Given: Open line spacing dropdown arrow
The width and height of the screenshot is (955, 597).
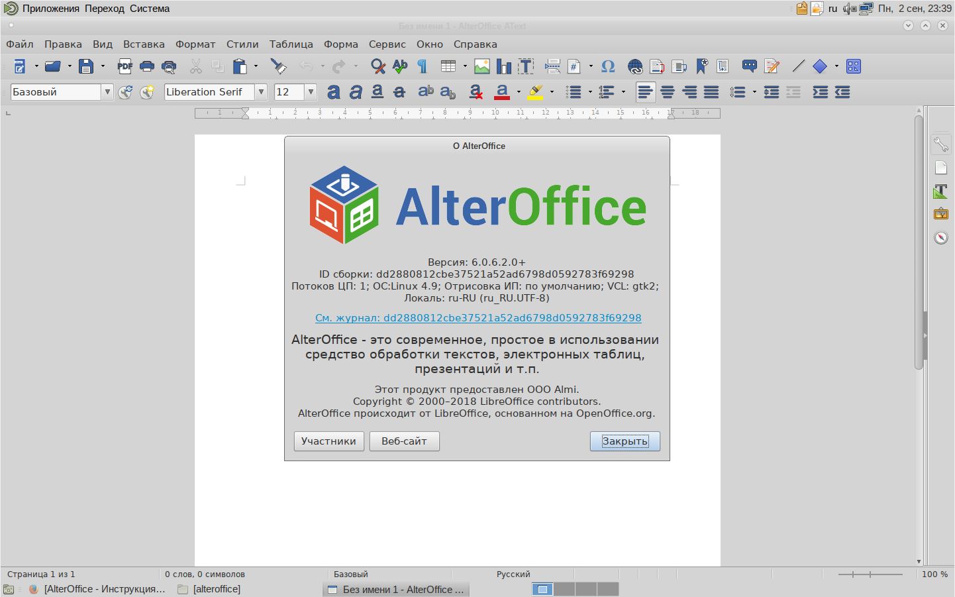Looking at the screenshot, I should [x=754, y=92].
